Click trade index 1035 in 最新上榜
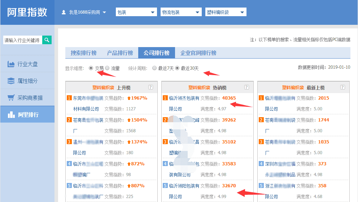Viewport: 358px width, 202px height. pos(323,142)
